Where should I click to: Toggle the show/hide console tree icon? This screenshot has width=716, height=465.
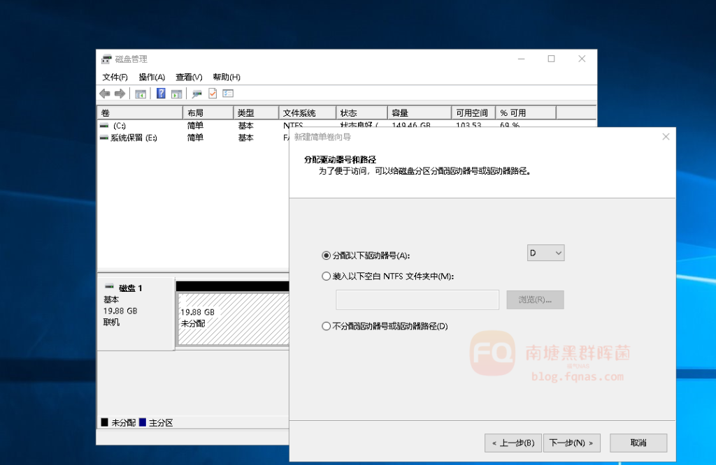pos(141,94)
